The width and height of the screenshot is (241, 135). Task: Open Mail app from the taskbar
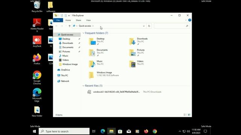click(129, 131)
